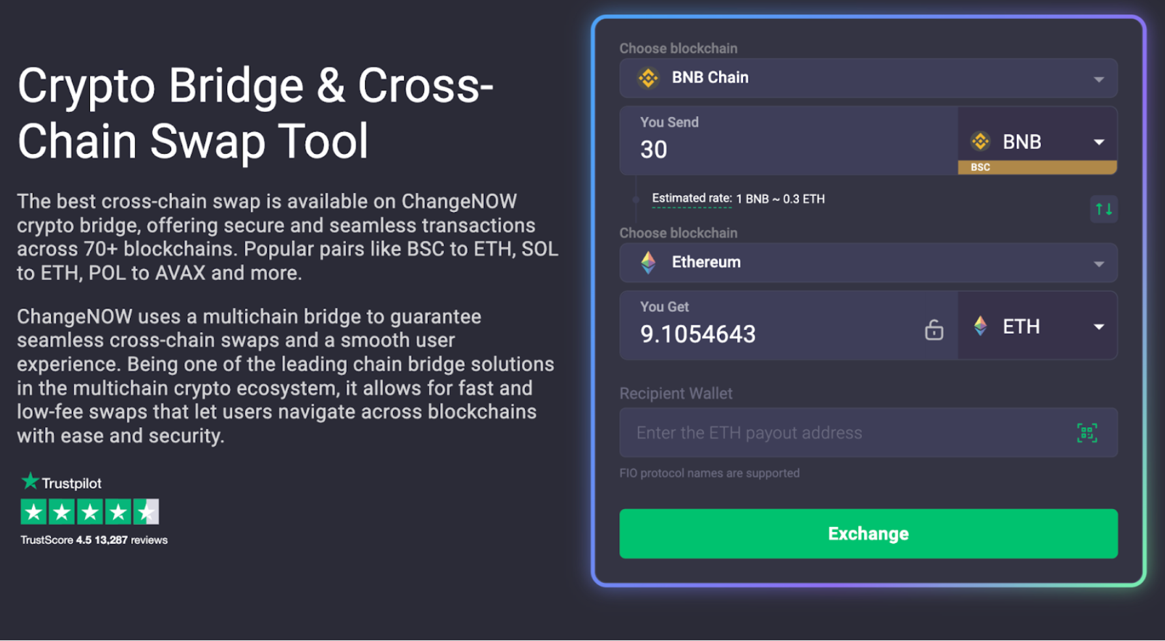
Task: Open the Estimated rate details link
Action: coord(692,198)
